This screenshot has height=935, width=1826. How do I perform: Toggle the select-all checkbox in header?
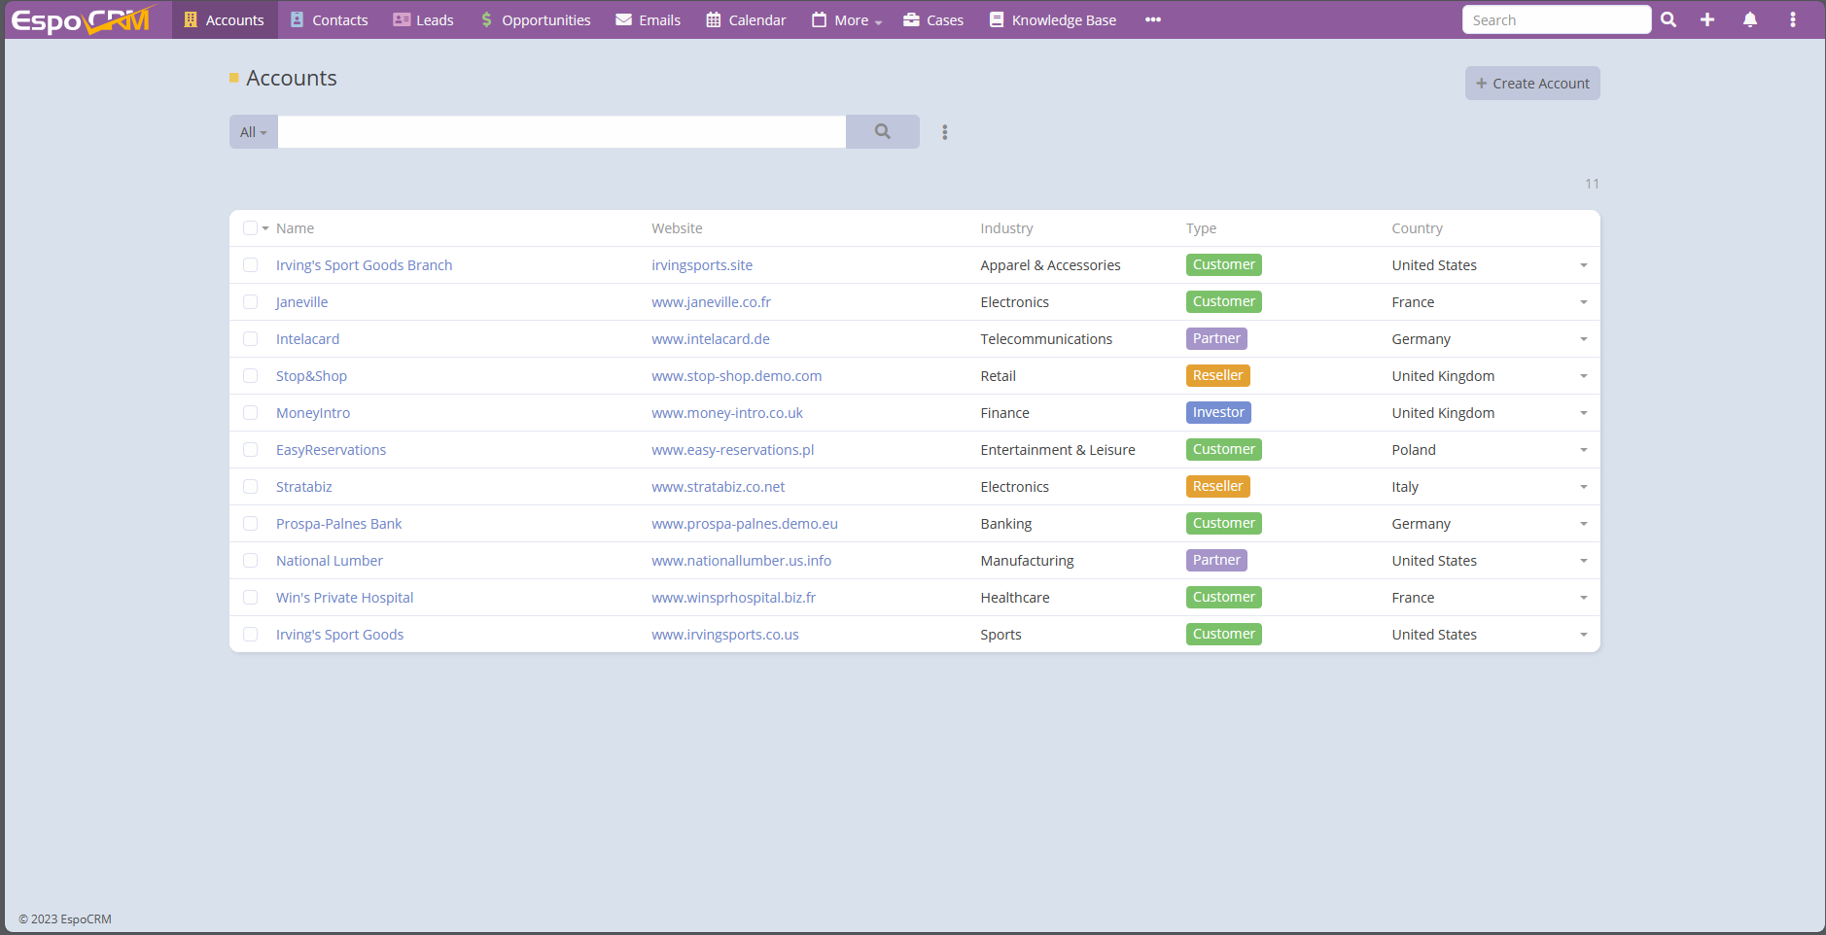pos(250,228)
